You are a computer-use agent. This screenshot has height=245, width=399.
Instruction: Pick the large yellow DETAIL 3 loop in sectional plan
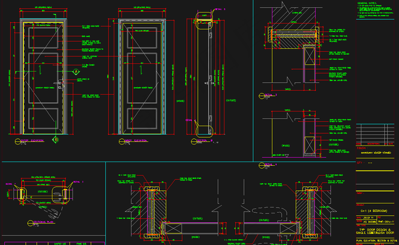coord(61,195)
